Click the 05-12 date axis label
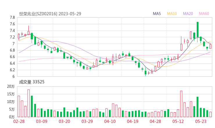This screenshot has width=215, height=128. click(178, 121)
